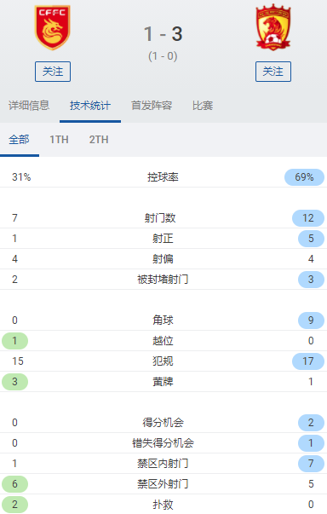The image size is (327, 514).
Task: Click the 射正 stat label
Action: [163, 239]
